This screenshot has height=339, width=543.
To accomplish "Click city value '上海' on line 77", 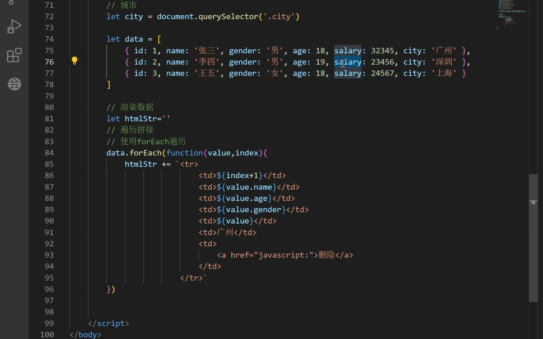I will [x=444, y=73].
